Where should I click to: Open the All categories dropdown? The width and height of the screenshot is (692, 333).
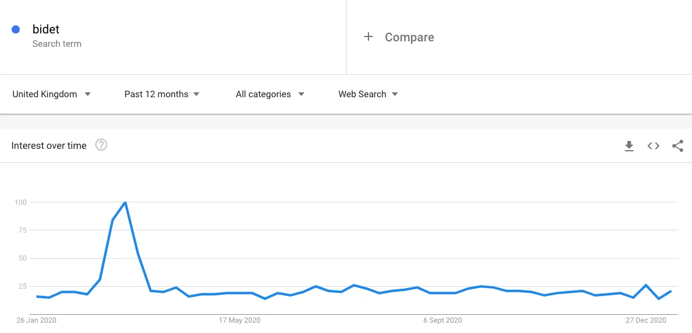coord(270,94)
